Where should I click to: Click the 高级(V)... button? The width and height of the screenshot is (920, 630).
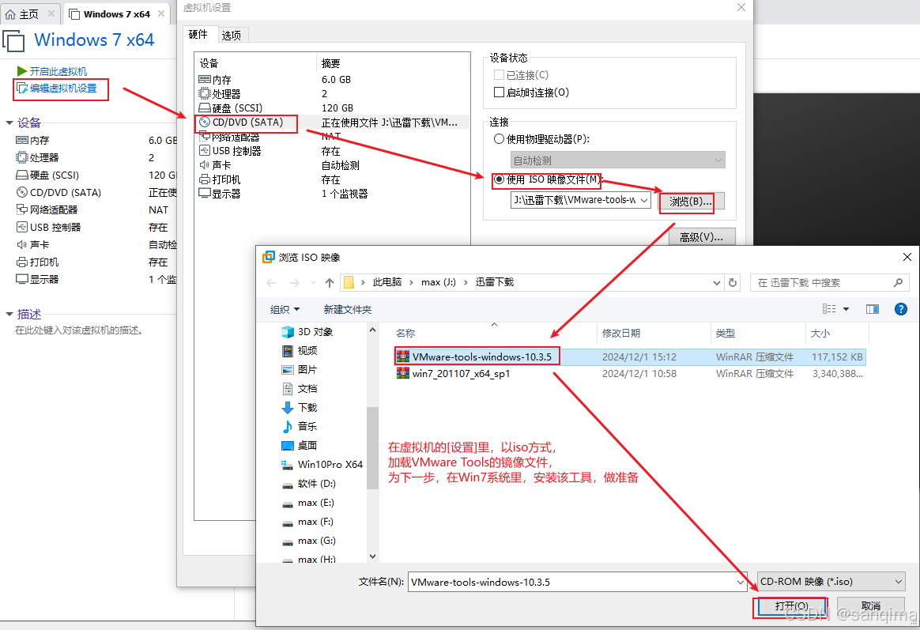click(702, 237)
